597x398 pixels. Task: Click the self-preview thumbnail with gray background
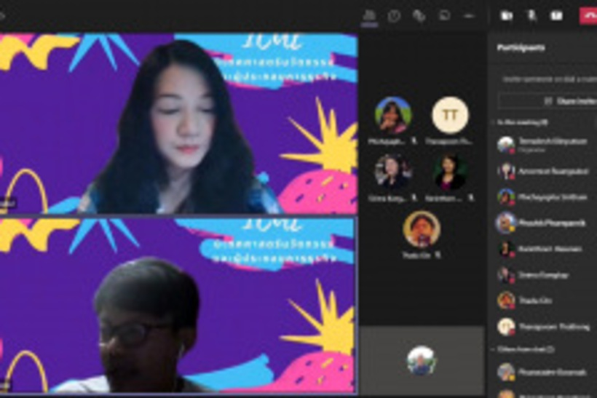pos(422,361)
